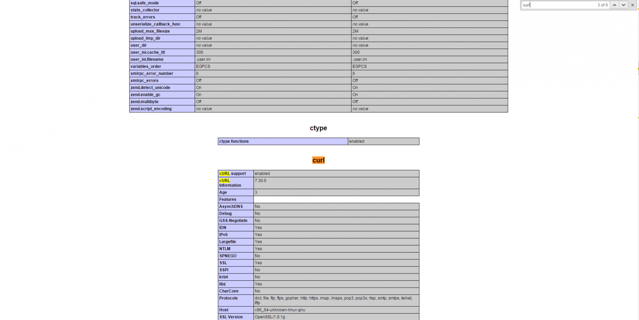Select the 'GSS-Negotiate' feature label
639x320 pixels.
click(233, 220)
